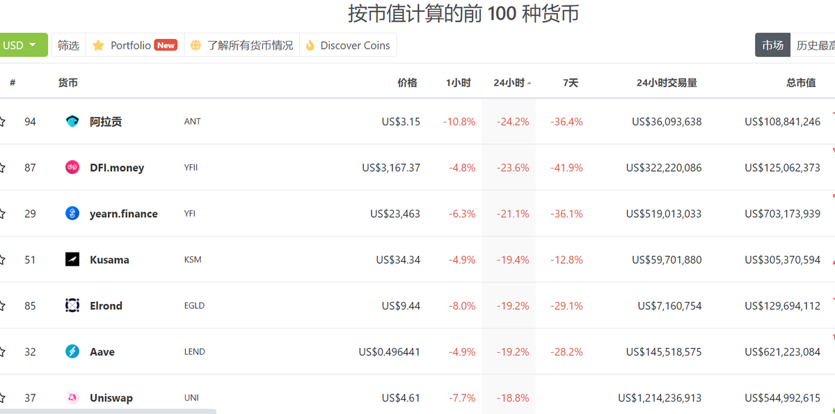The width and height of the screenshot is (835, 414).
Task: Select the Aave coin logo
Action: point(72,351)
